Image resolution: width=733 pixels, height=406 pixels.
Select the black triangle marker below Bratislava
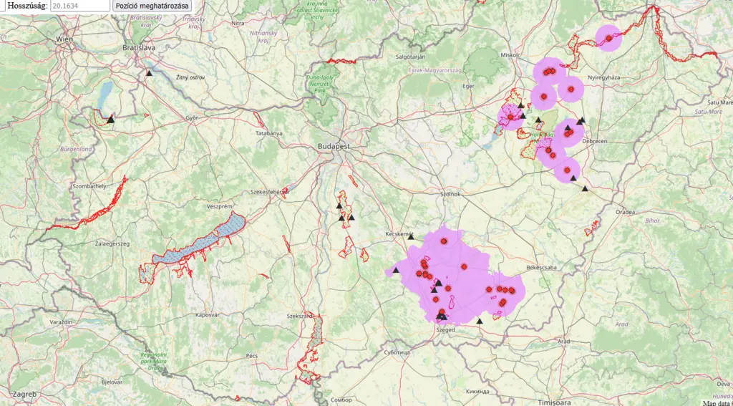pyautogui.click(x=149, y=73)
